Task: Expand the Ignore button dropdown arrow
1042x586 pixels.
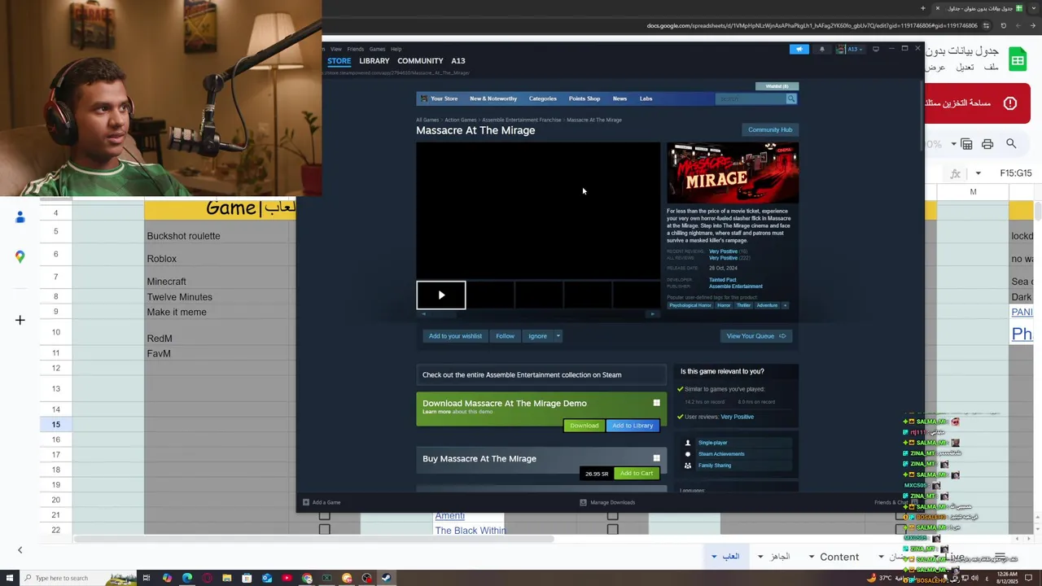Action: pos(558,336)
